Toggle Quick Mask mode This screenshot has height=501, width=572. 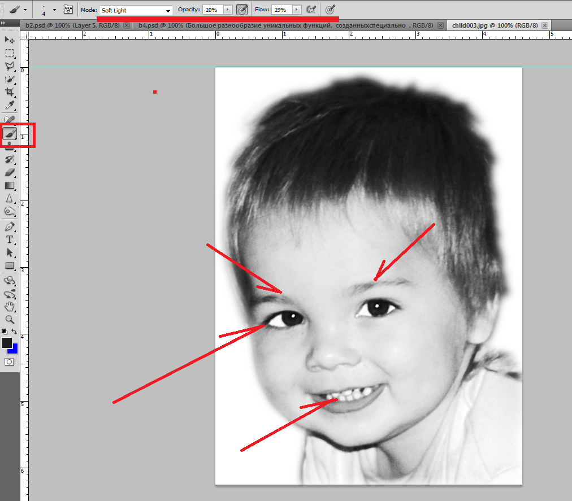(x=10, y=361)
